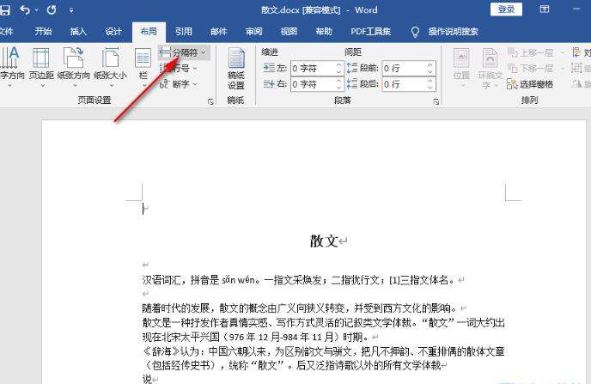The image size is (591, 384).
Task: Click the line starting 散文是一种抒发
Action: tap(323, 322)
